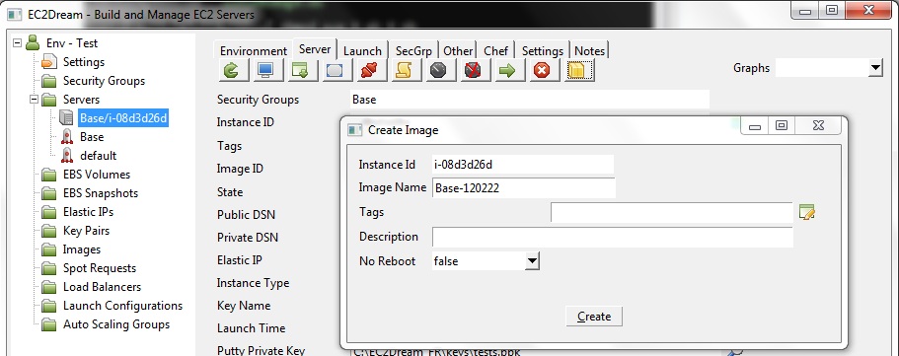Open Spot Requests in the tree
The image size is (899, 356).
click(100, 268)
